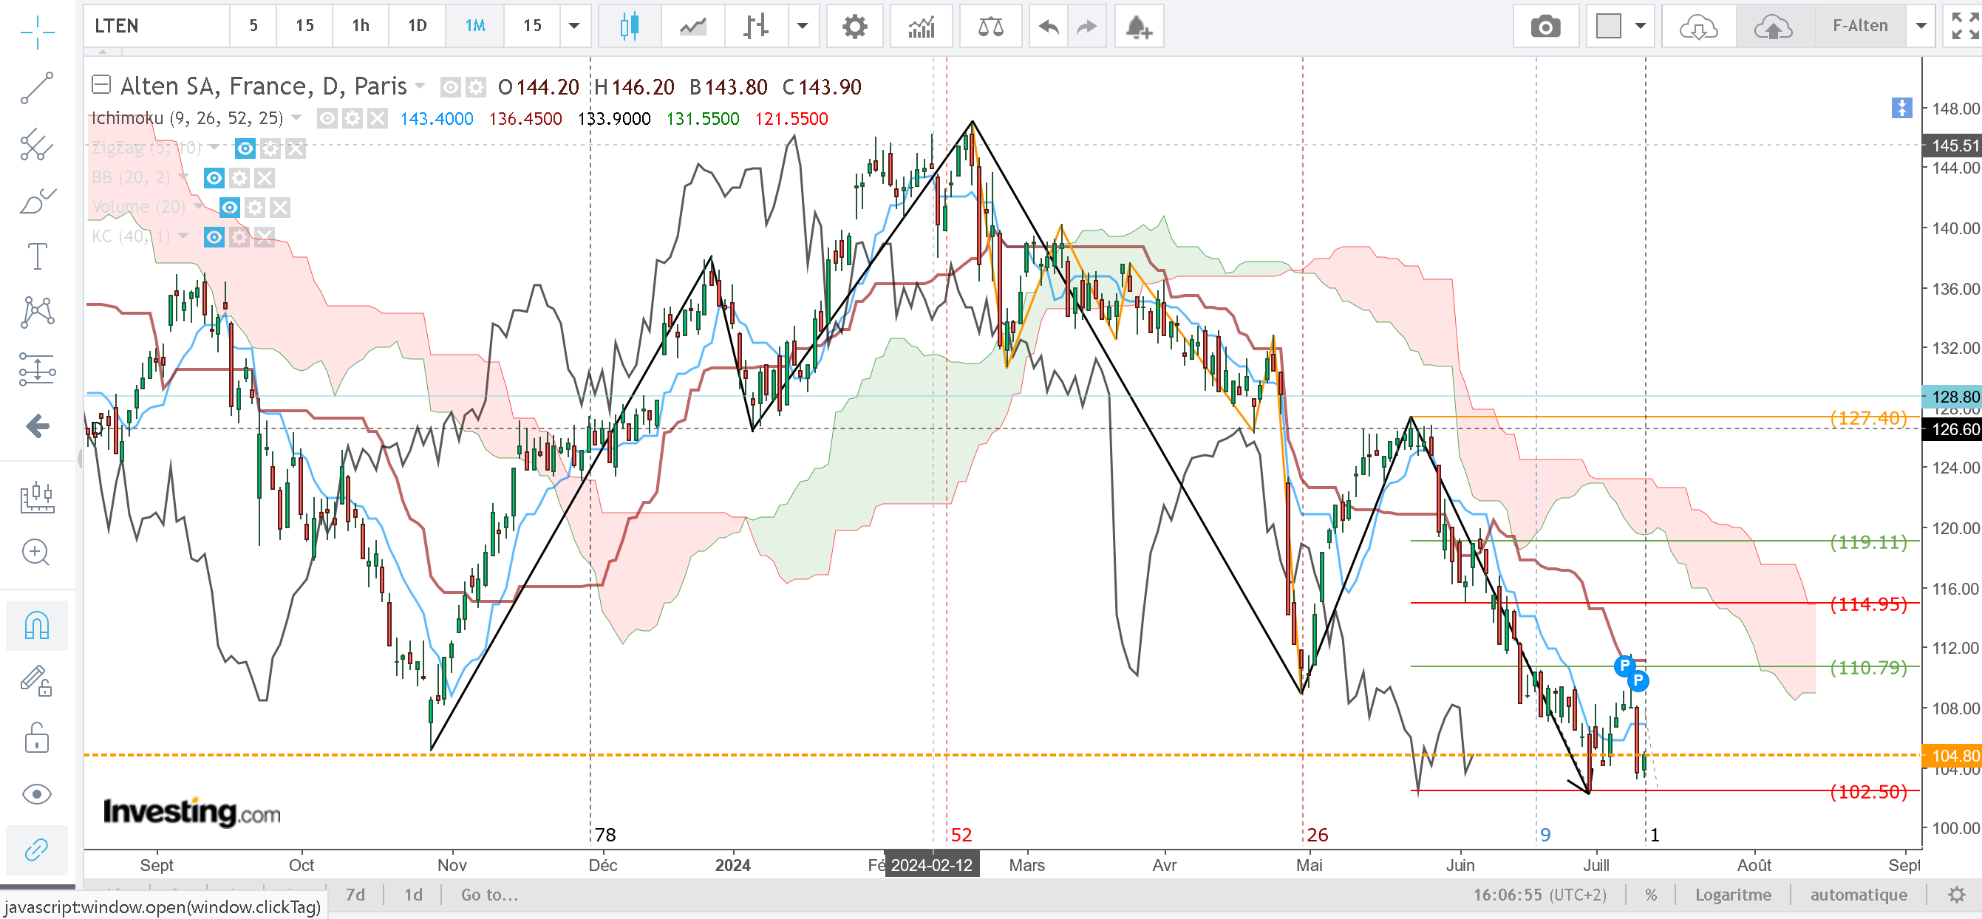Open chart properties gear in top toolbar
The width and height of the screenshot is (1982, 919).
point(854,26)
